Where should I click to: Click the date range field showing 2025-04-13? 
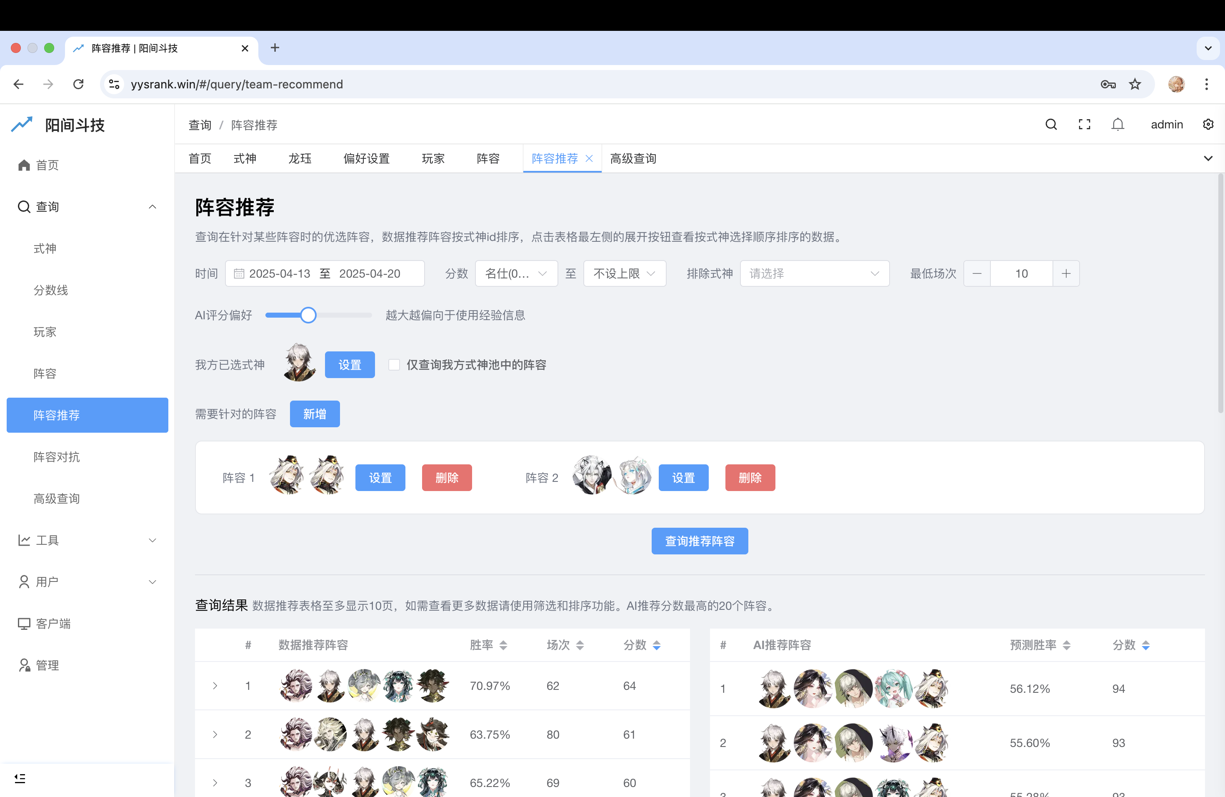click(x=280, y=273)
